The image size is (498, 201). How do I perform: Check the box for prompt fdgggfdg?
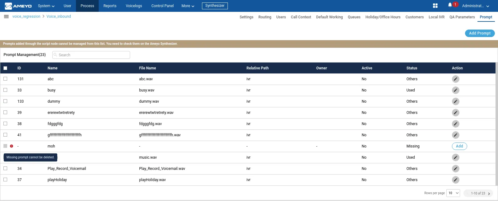(5, 124)
